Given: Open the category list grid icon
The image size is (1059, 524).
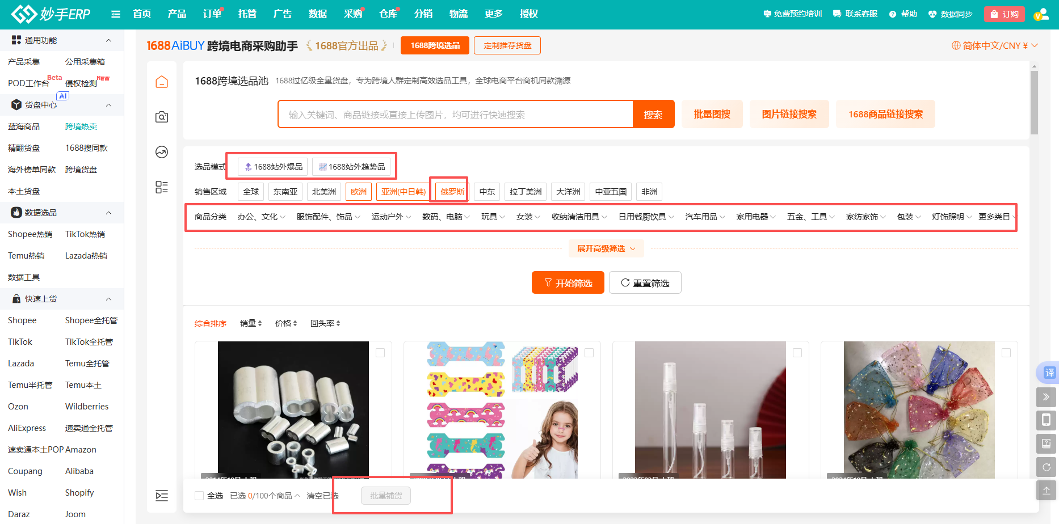Looking at the screenshot, I should 162,187.
